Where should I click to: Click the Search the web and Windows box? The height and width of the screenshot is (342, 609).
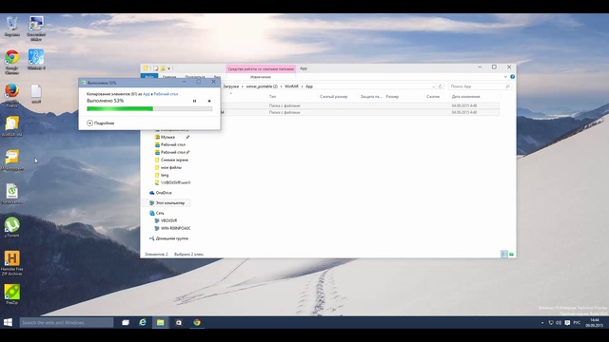67,322
